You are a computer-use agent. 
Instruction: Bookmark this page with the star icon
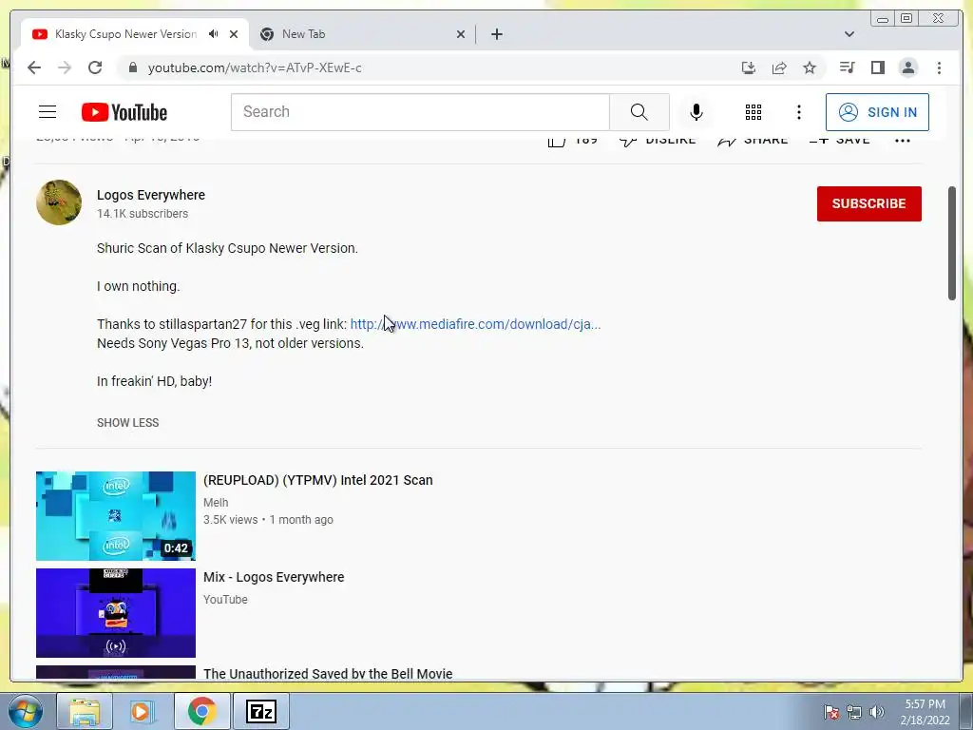click(x=810, y=67)
